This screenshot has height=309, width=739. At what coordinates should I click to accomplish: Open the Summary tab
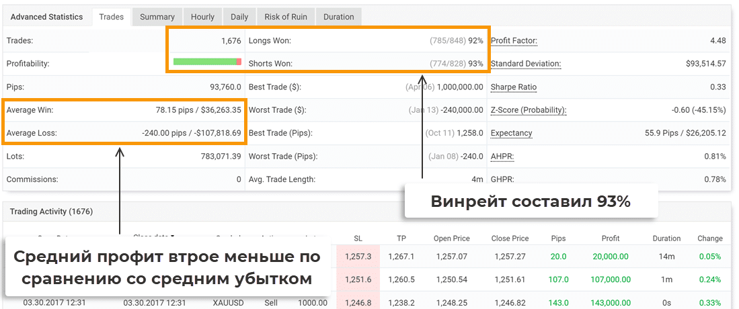pos(157,17)
